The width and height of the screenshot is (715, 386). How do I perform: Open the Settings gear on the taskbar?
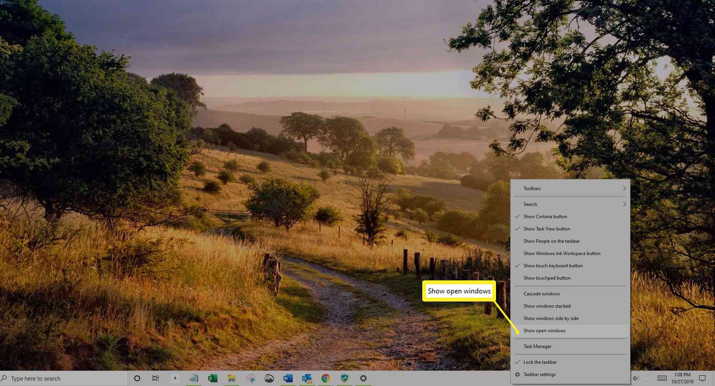pyautogui.click(x=363, y=378)
